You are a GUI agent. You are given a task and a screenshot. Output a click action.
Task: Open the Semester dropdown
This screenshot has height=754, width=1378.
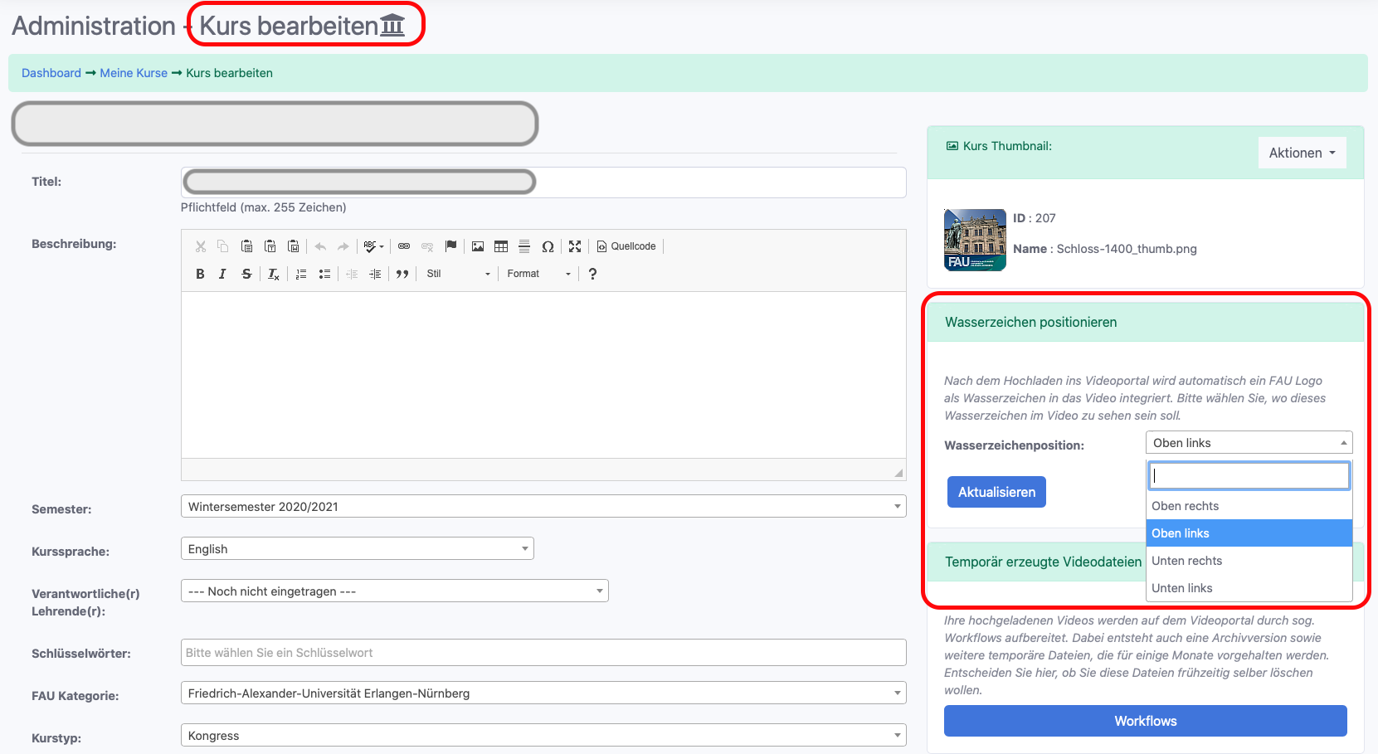pos(543,507)
